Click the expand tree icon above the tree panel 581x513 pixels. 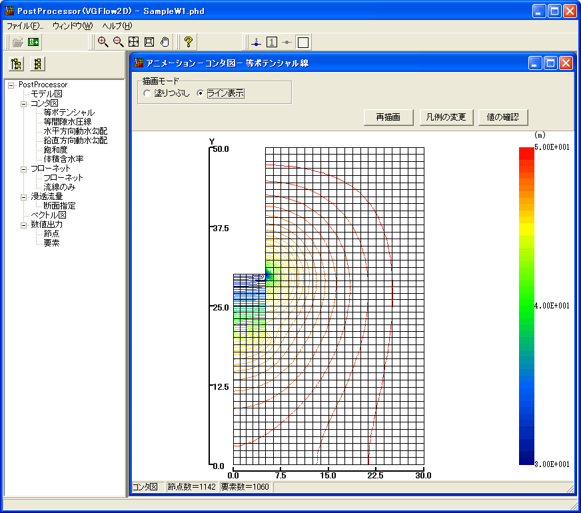point(17,64)
